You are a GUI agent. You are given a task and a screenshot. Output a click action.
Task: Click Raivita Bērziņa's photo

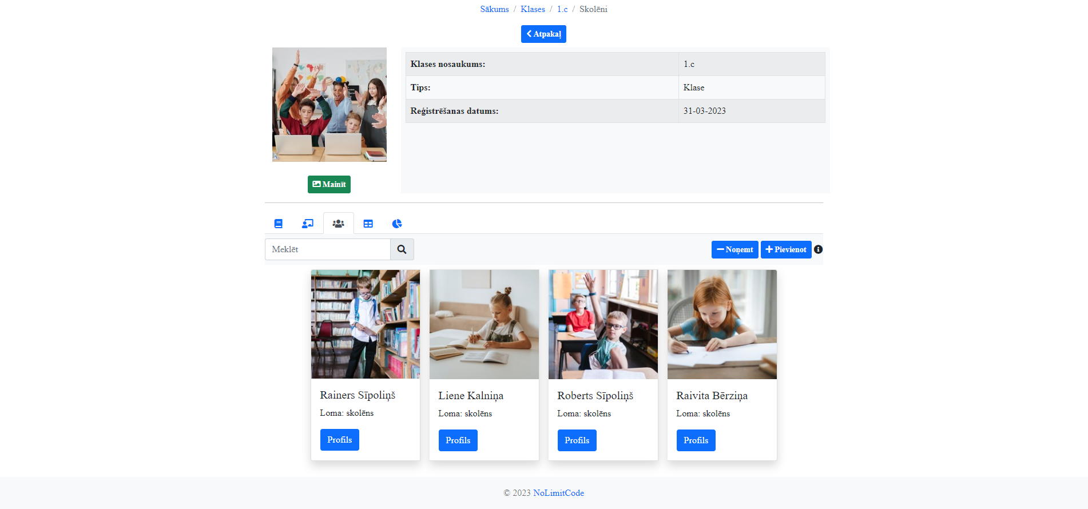click(722, 324)
